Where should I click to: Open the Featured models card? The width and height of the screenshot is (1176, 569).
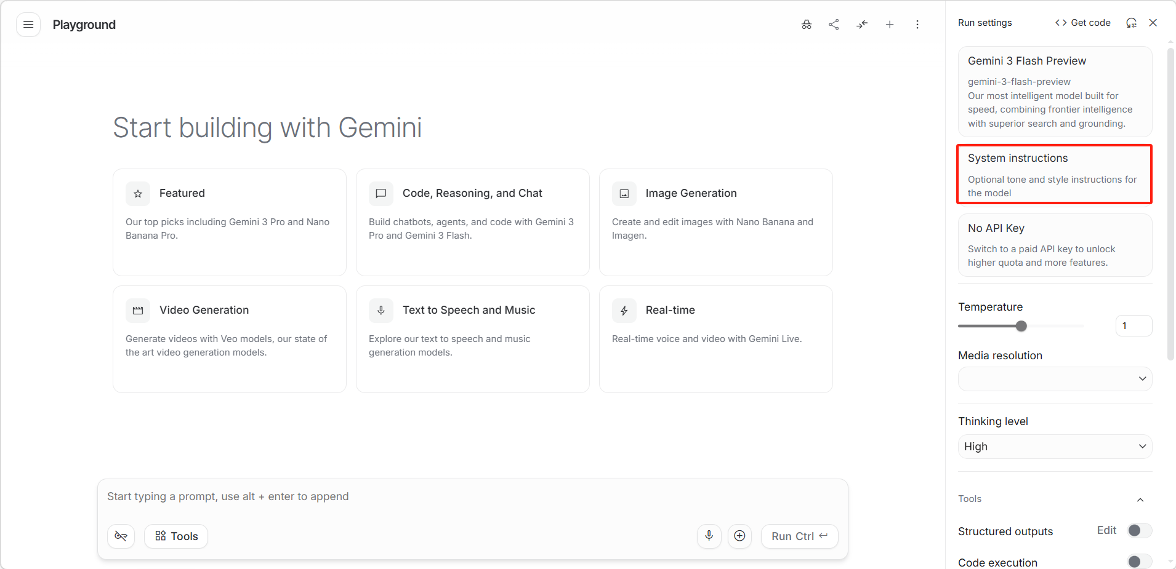pos(230,223)
